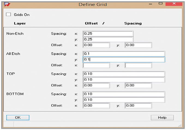The width and height of the screenshot is (186, 130).
Task: Click the Non-Etch layer label
Action: click(x=15, y=34)
